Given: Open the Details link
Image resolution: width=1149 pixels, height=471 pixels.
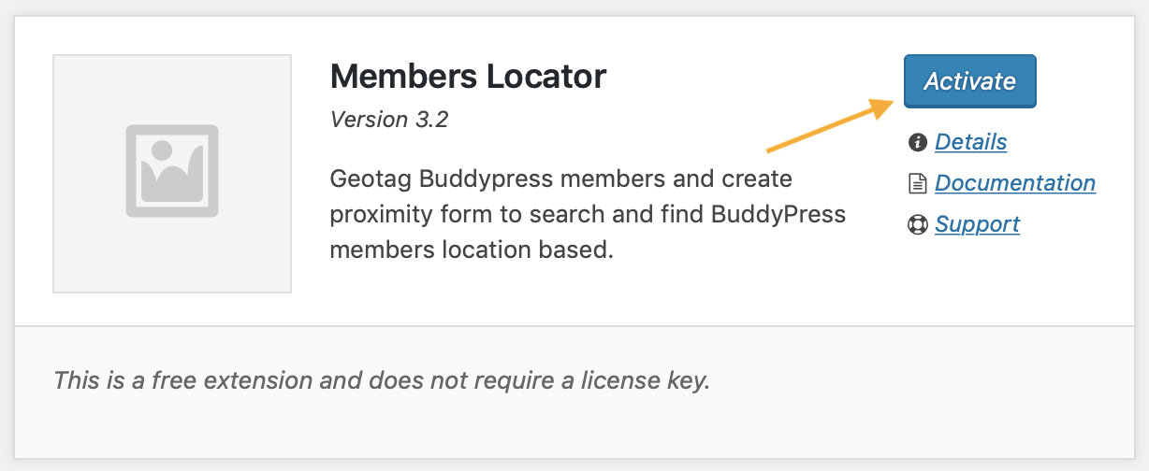Looking at the screenshot, I should (971, 142).
